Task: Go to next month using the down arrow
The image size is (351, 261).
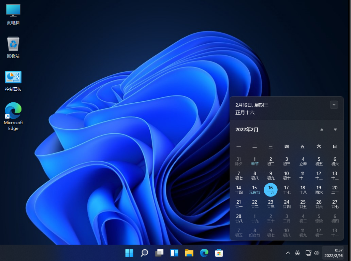Action: click(335, 130)
